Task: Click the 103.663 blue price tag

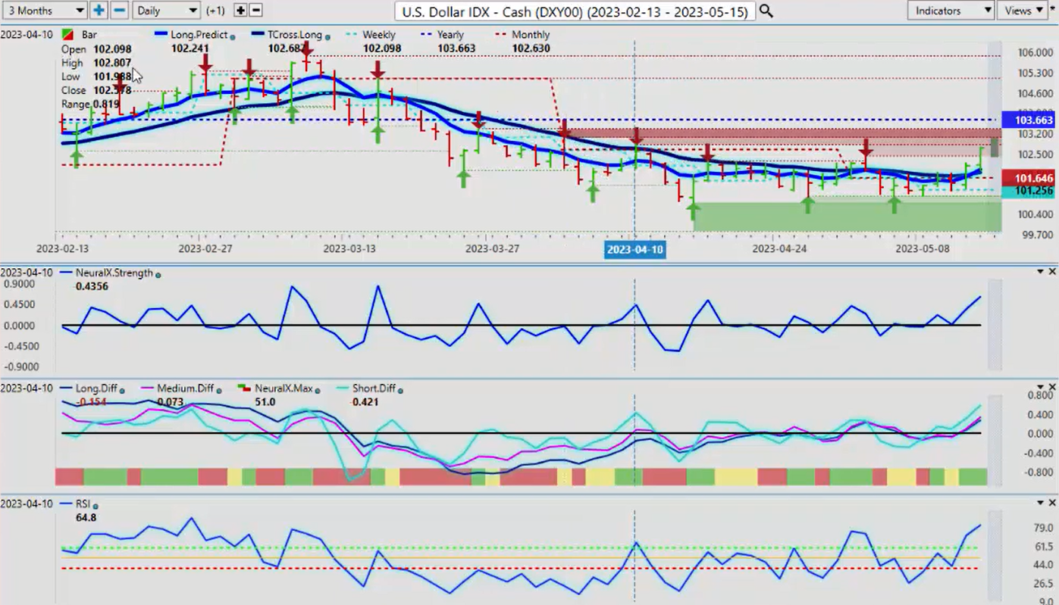Action: pos(1027,120)
